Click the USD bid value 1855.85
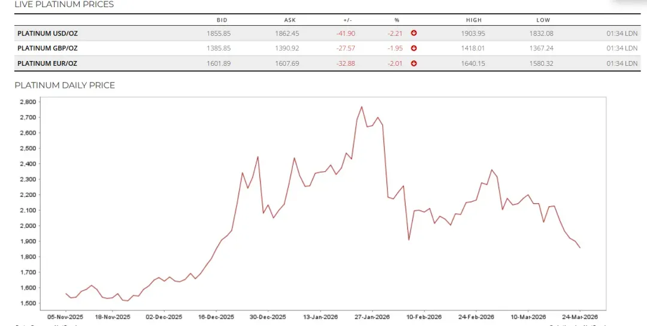The height and width of the screenshot is (326, 647). tap(219, 33)
